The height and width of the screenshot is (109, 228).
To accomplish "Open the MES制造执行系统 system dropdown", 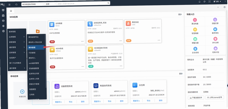I will pyautogui.click(x=33, y=4).
